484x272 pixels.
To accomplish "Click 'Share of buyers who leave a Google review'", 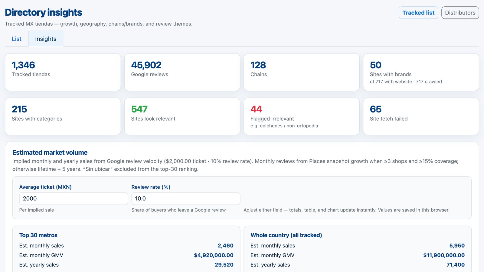I will [x=178, y=210].
